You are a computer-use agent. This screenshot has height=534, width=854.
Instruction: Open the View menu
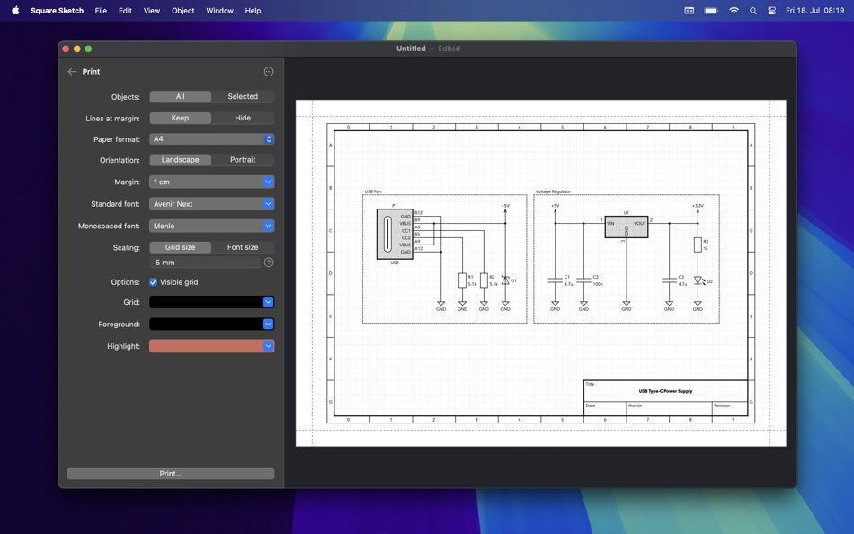[x=151, y=11]
